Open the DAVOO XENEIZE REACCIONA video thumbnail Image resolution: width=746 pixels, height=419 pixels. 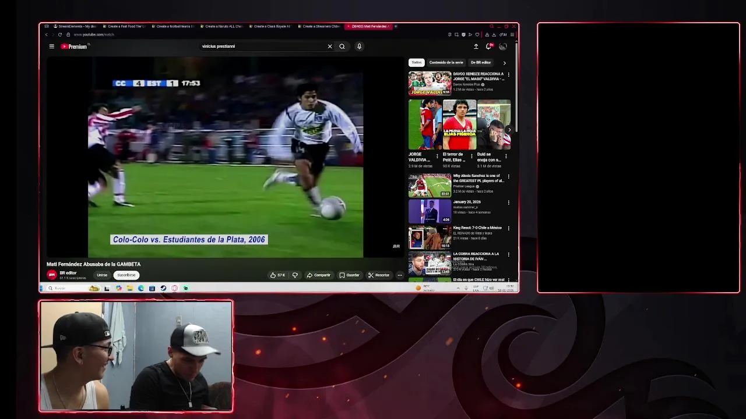coord(430,83)
